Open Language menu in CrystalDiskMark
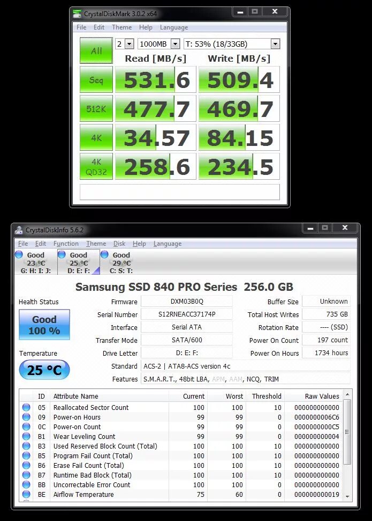Screen dimensions: 372x521 174,27
